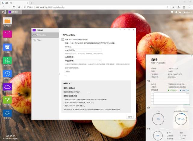Open the browser favorites list icon
Viewport: 193px width, 141px height.
173,7
